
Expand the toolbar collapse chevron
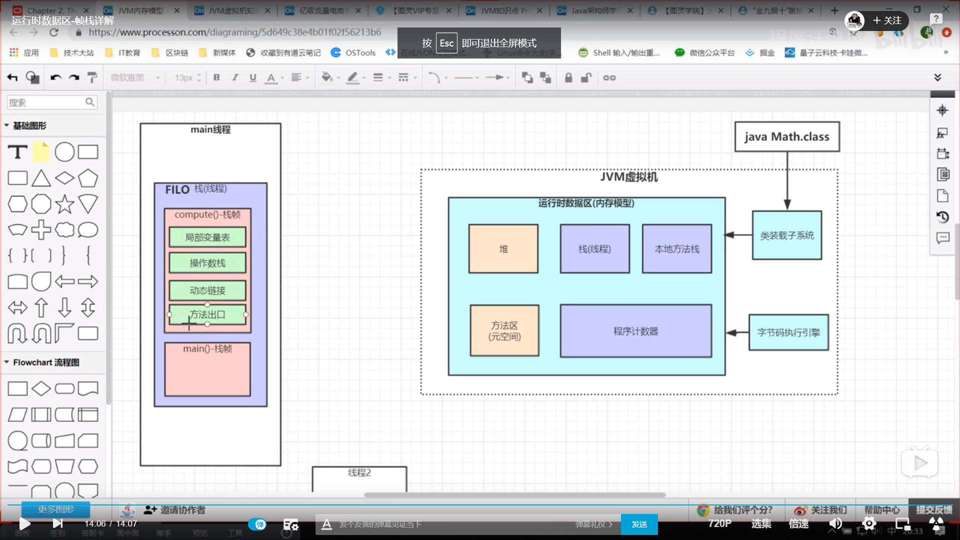pos(937,77)
